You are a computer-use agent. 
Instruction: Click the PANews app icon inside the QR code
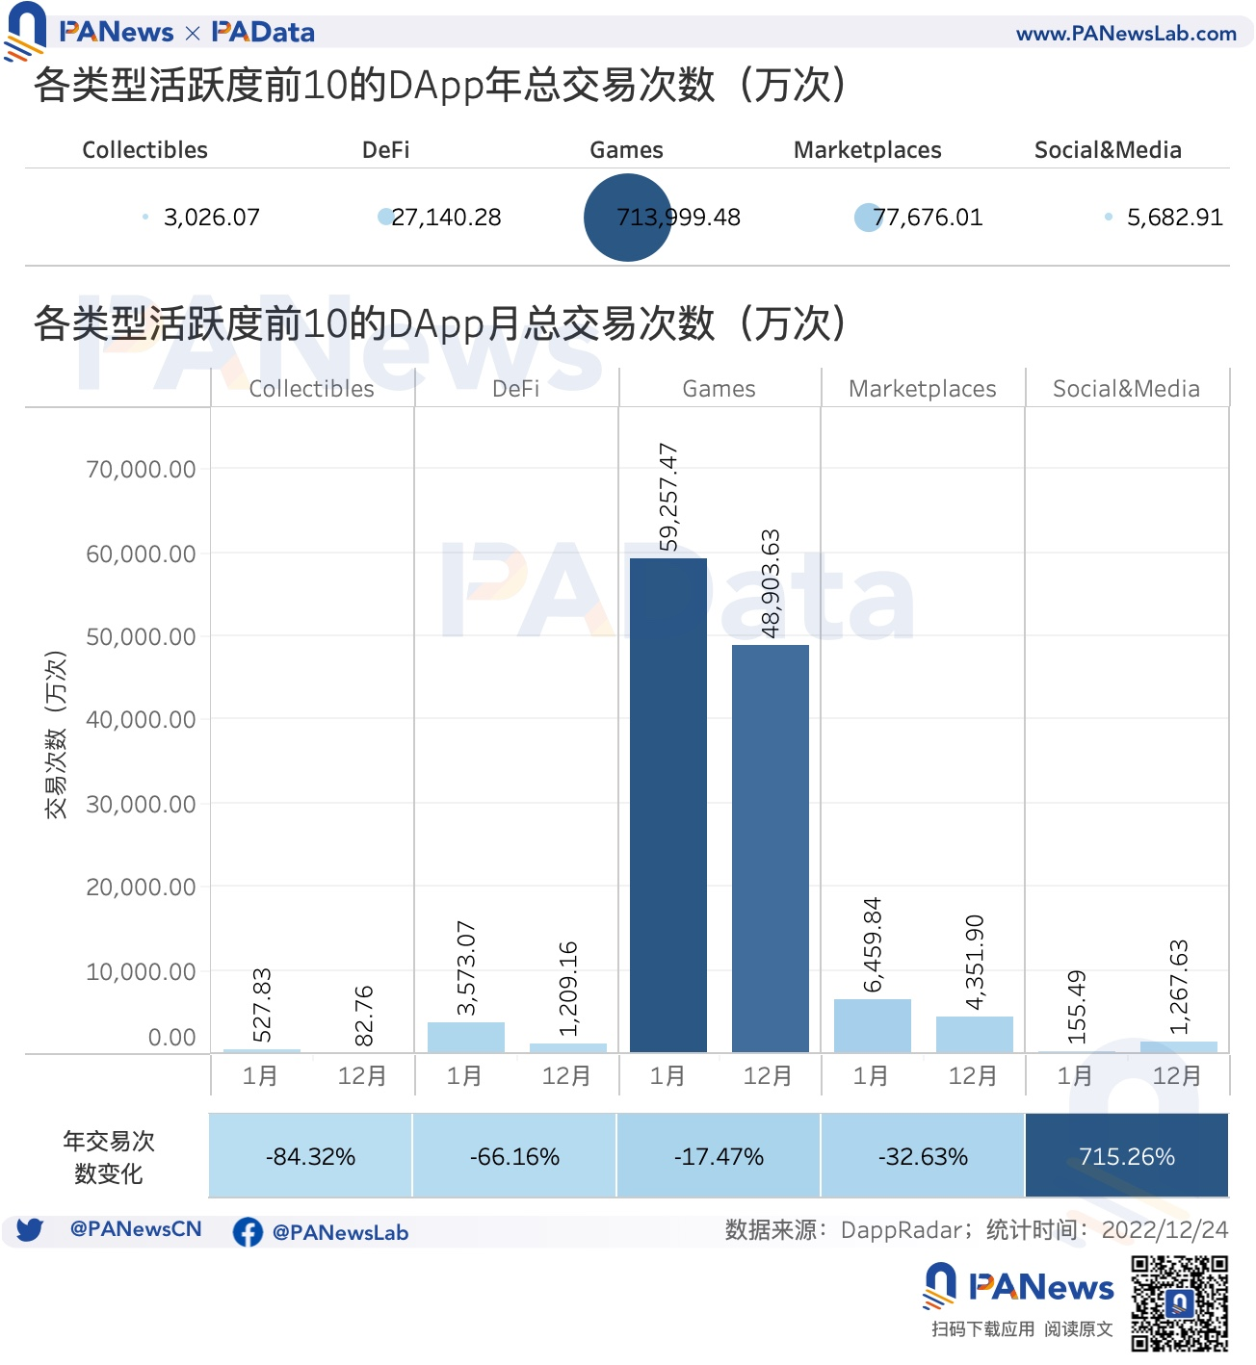(x=1181, y=1305)
